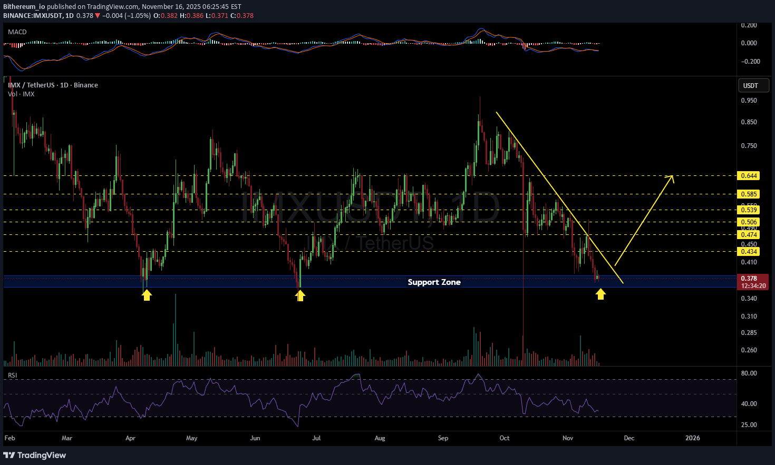Select the RSI indicator label
This screenshot has height=465, width=775.
[12, 375]
